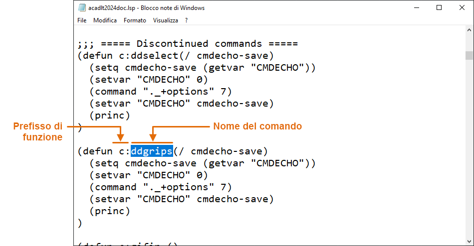Click the text c:ddselect
The image size is (474, 246).
(x=148, y=56)
